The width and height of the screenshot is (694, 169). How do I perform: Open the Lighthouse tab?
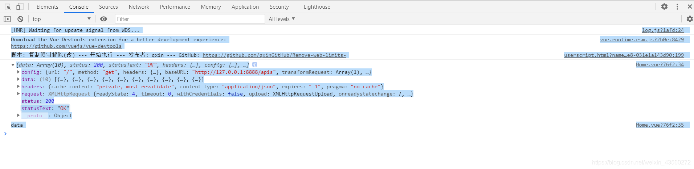[x=317, y=7]
